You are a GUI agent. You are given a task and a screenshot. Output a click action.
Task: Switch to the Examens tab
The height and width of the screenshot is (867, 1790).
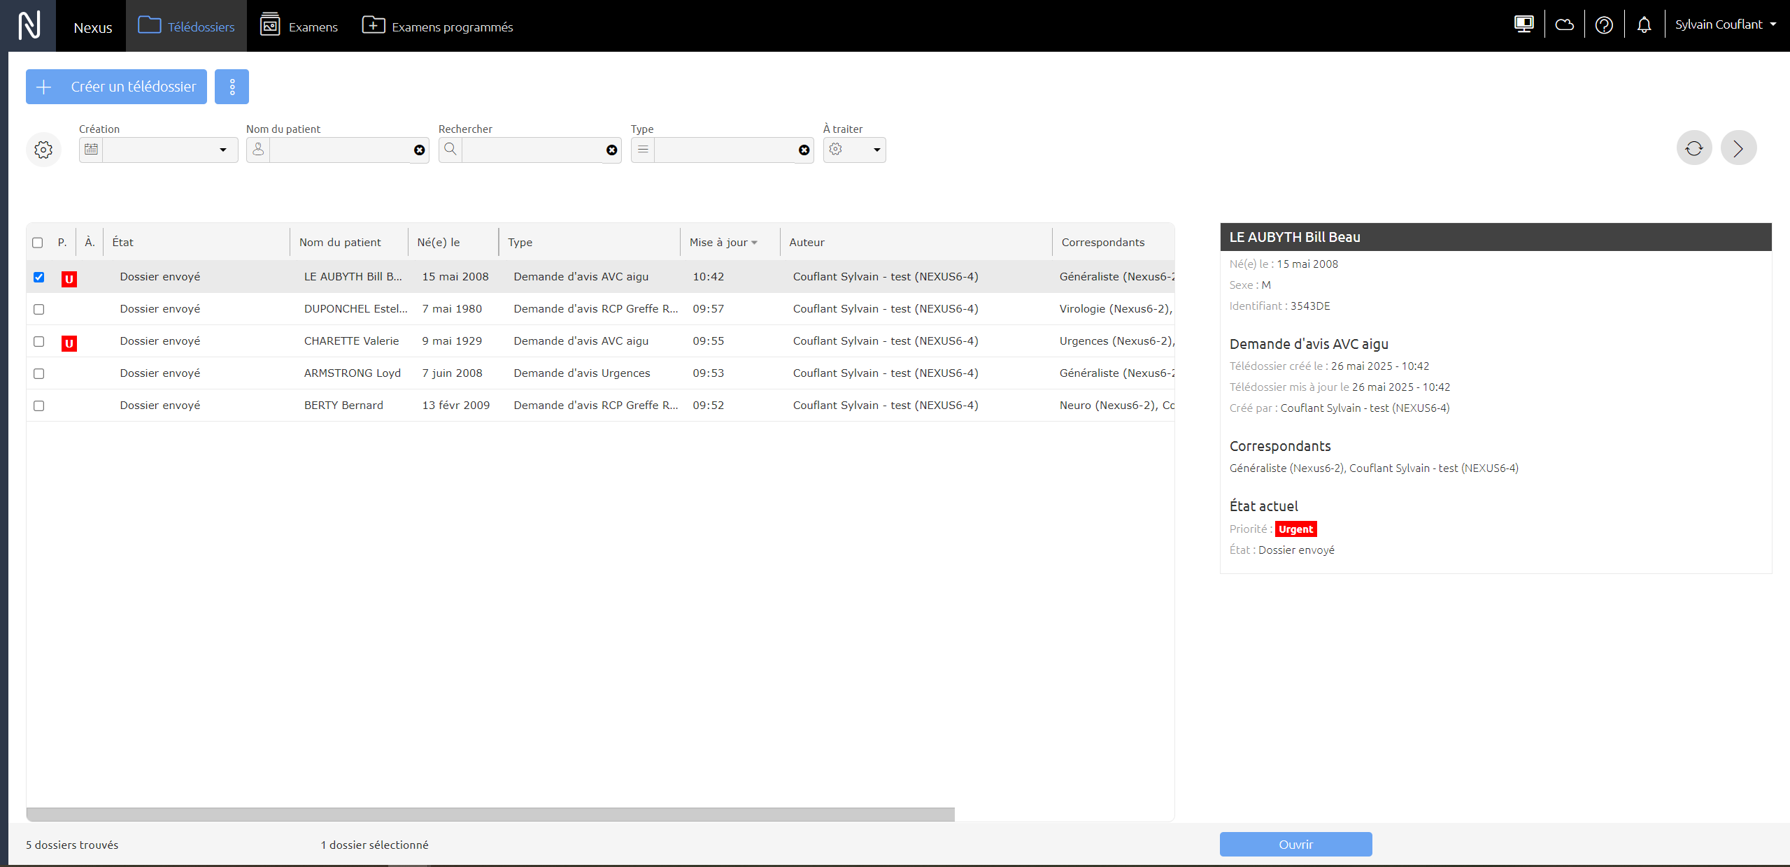coord(299,26)
